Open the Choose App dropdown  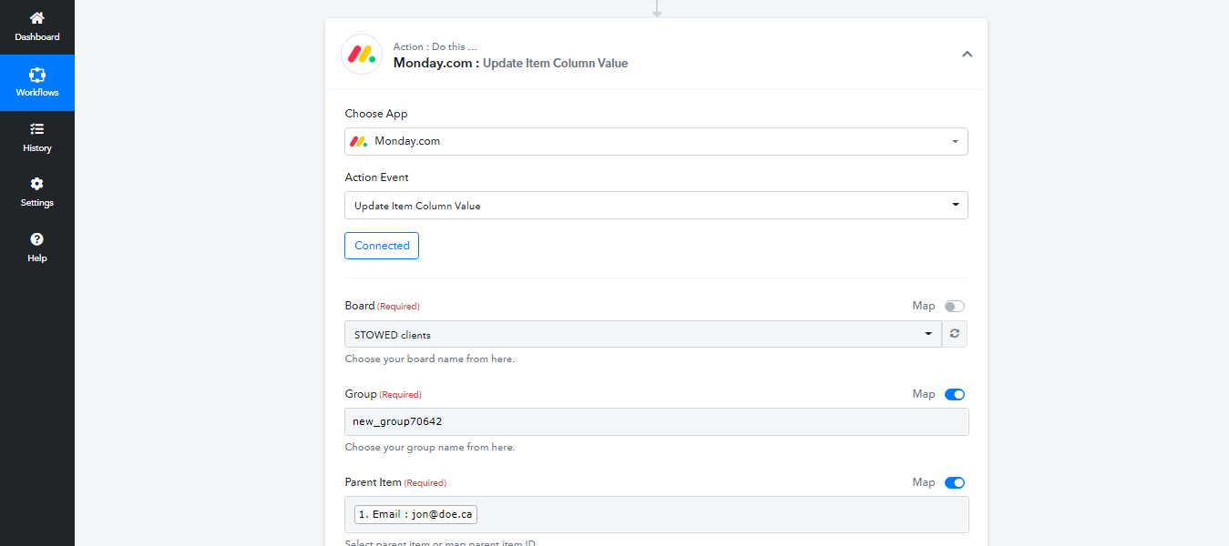tap(656, 142)
